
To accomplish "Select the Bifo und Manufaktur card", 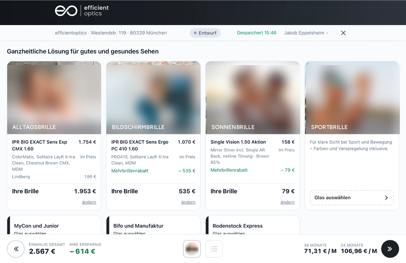I will (154, 225).
